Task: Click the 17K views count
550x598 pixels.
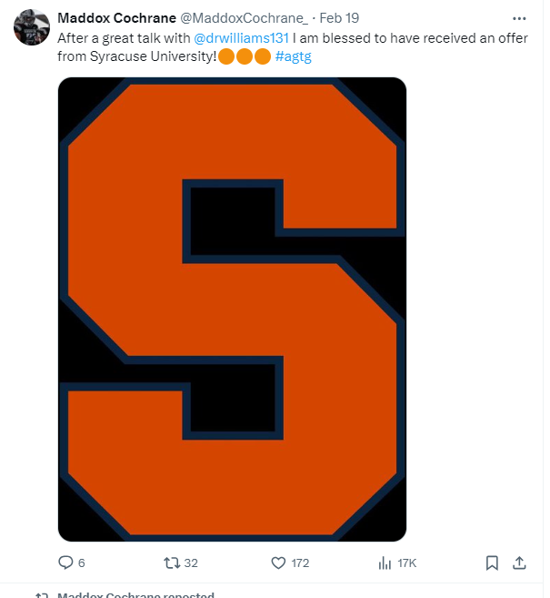Action: (x=407, y=563)
